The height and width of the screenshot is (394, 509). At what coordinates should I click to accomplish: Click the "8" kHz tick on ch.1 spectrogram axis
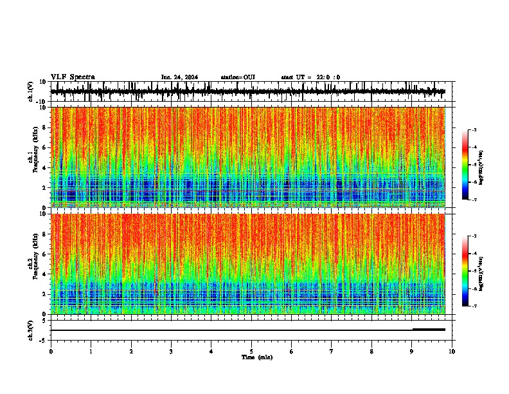coord(45,127)
